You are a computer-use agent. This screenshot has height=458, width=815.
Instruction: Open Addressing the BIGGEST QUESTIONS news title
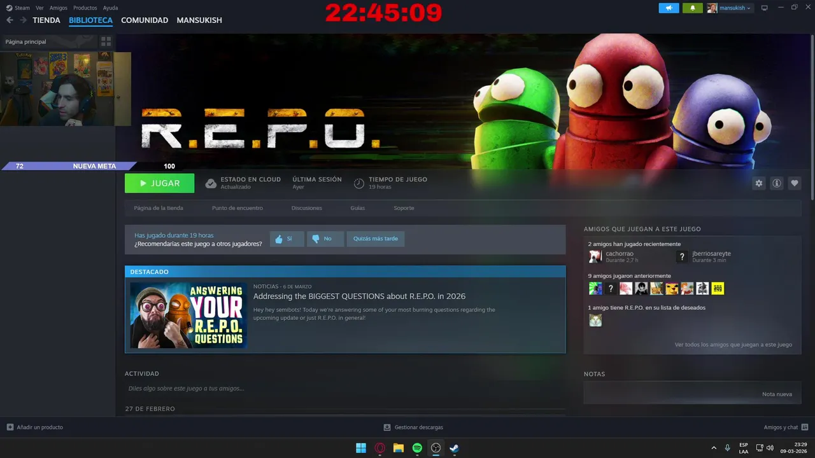(x=359, y=296)
